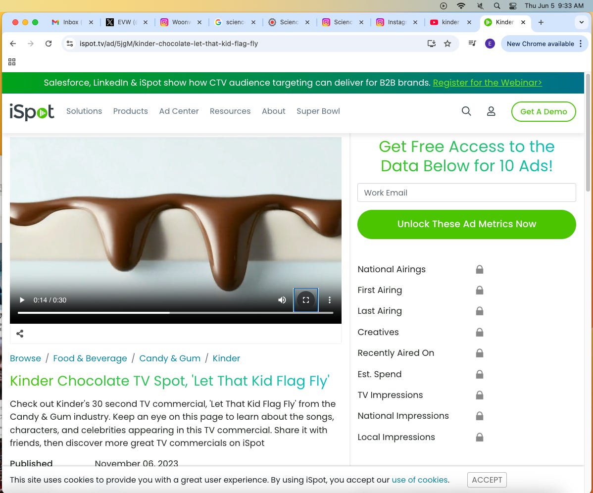593x493 pixels.
Task: Follow the Register for the Webinar link
Action: pos(487,83)
